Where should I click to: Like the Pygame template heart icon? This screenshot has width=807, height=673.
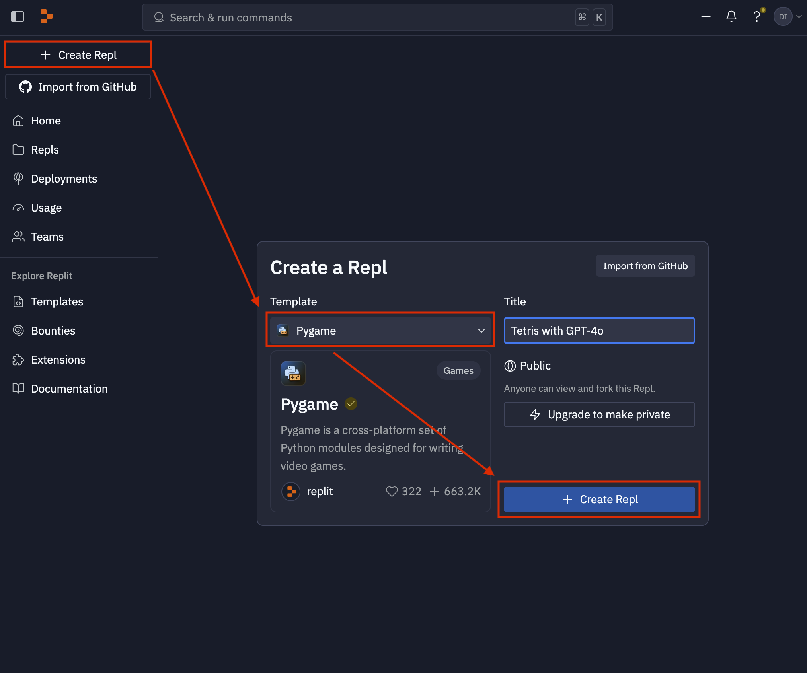click(x=392, y=492)
